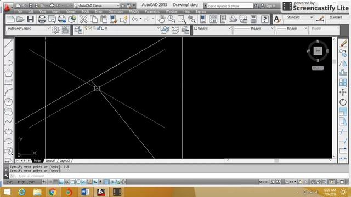Image resolution: width=351 pixels, height=197 pixels.
Task: Choose the Offset modify tool
Action: point(343,73)
